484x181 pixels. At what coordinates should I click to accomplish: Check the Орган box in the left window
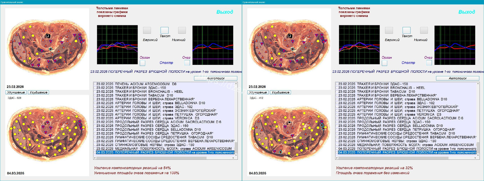click(142, 63)
